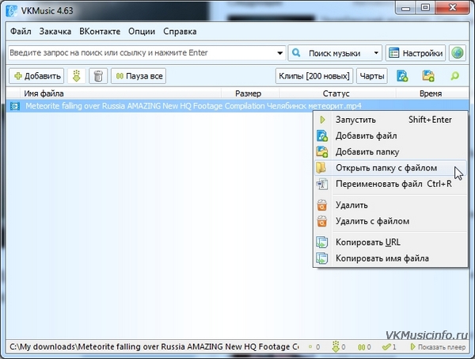This screenshot has width=475, height=359.
Task: Choose Копировать имя файла from context menu
Action: [391, 258]
